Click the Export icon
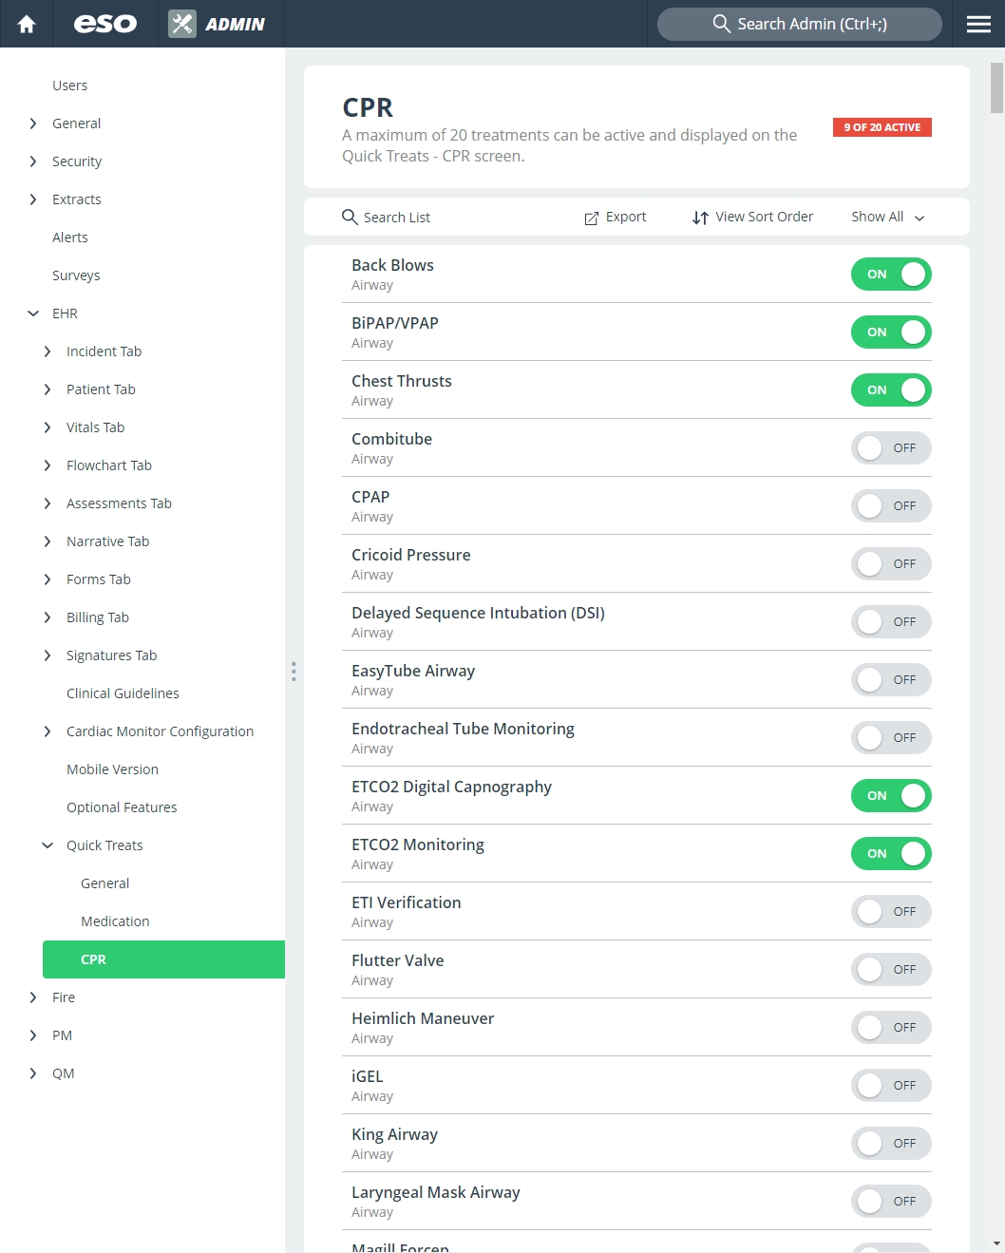Viewport: 1005px width, 1253px height. coord(591,218)
